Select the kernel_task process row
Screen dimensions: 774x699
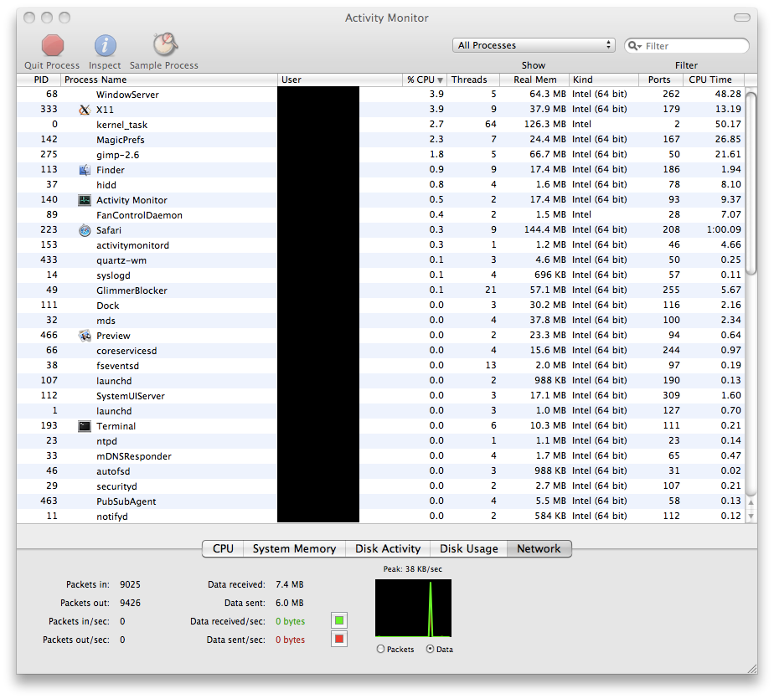pos(380,124)
